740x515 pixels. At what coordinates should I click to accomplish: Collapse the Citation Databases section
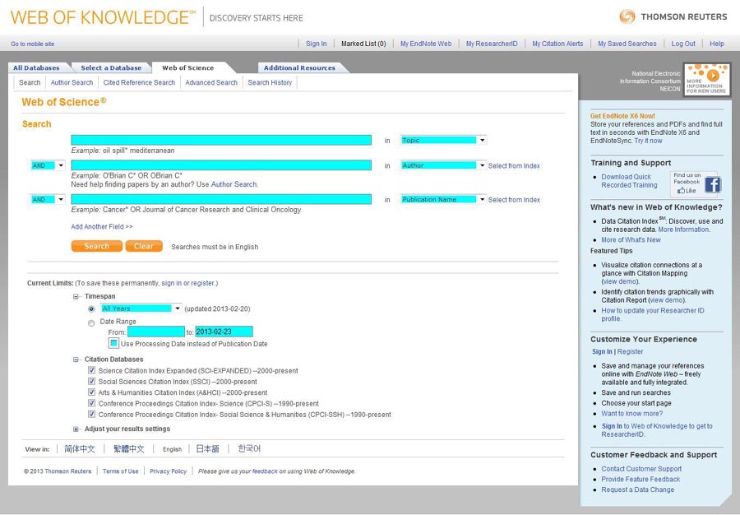(x=76, y=360)
